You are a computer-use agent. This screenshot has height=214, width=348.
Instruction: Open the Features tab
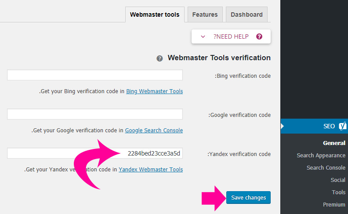205,15
